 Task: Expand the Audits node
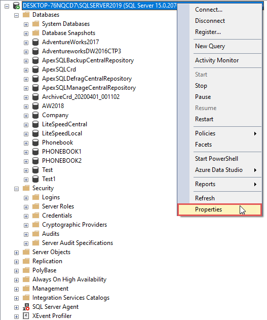tap(26, 234)
